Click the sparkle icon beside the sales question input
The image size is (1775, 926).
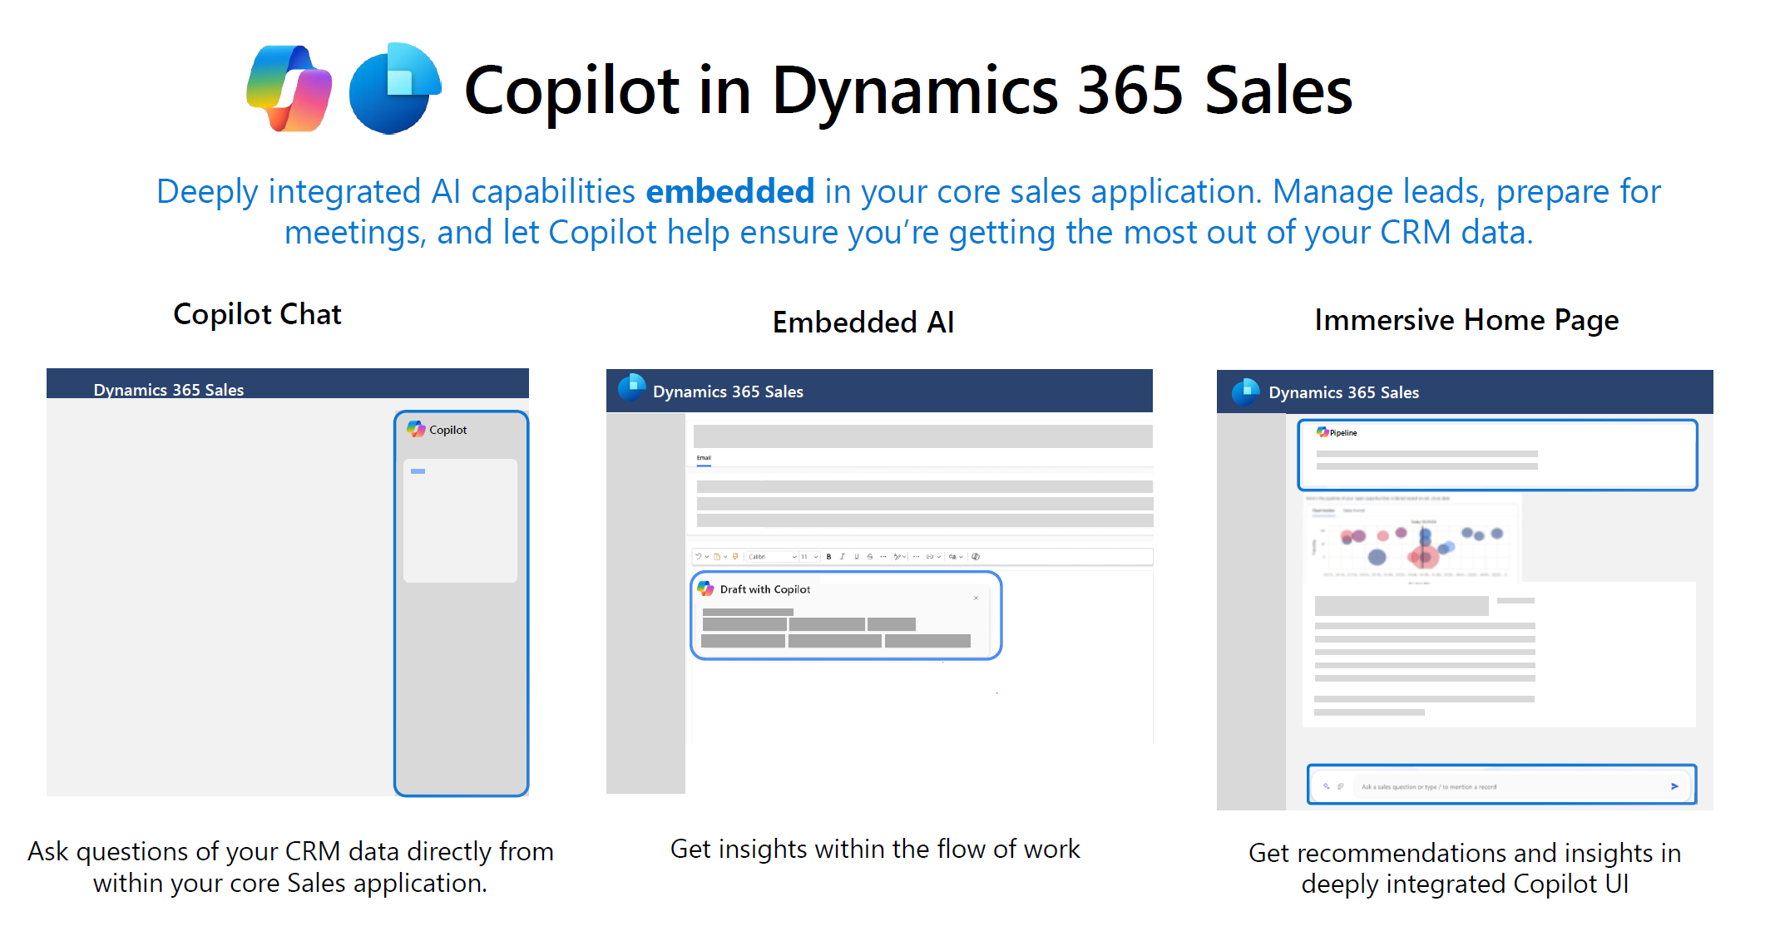[x=1327, y=786]
